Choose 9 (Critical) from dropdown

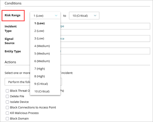(45, 84)
